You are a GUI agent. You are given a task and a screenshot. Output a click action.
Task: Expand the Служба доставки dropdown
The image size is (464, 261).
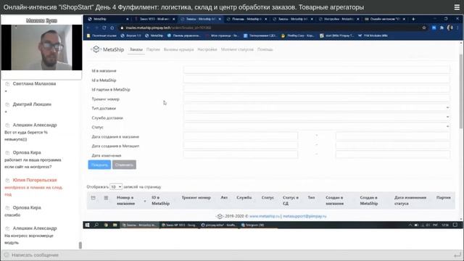pos(317,117)
